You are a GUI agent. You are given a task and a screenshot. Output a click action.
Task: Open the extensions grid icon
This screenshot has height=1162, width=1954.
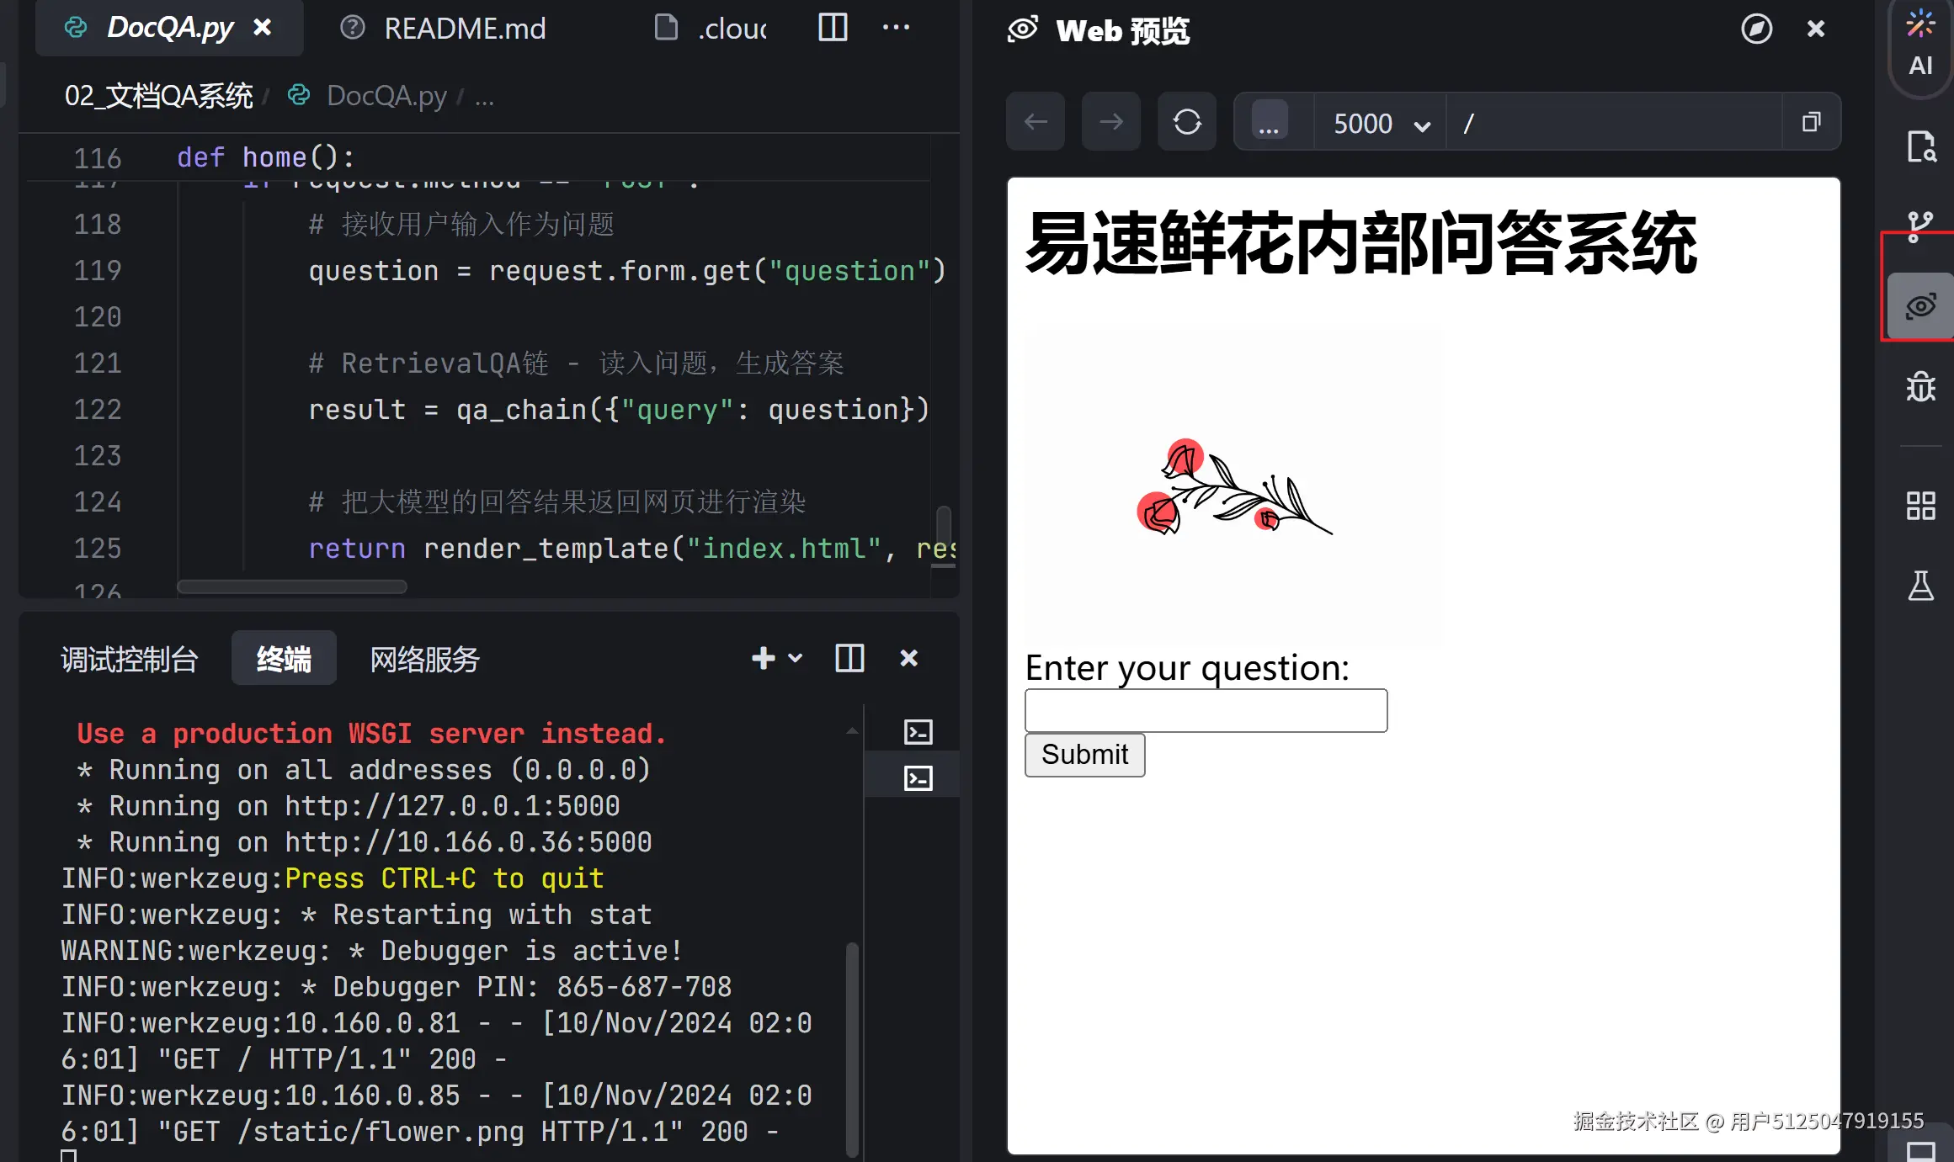click(x=1920, y=506)
